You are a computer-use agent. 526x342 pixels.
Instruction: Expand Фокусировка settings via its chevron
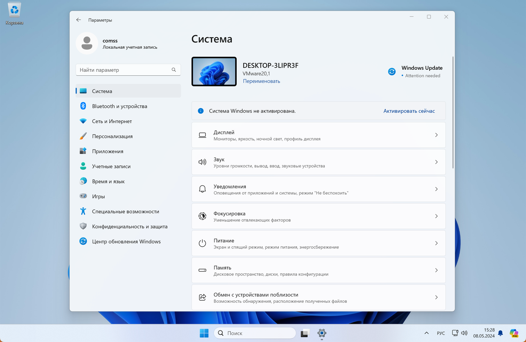pos(436,216)
